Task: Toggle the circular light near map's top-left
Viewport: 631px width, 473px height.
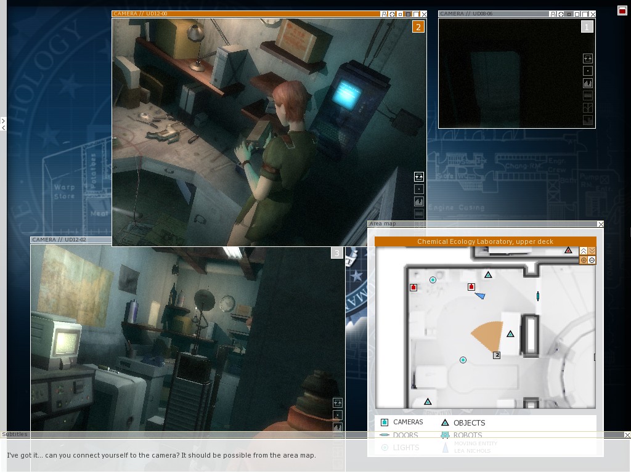Action: pyautogui.click(x=433, y=280)
